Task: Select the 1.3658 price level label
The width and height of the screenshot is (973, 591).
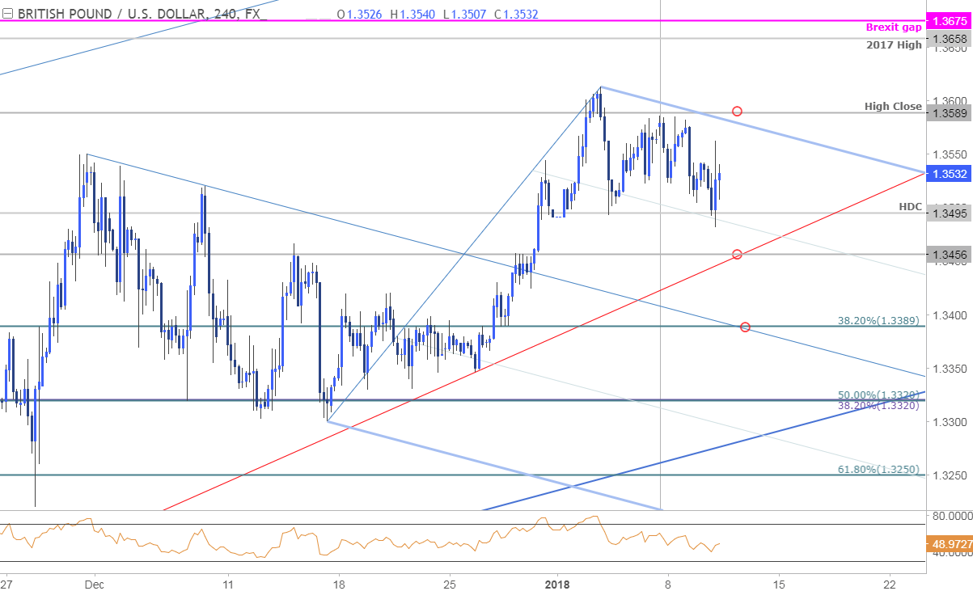Action: [950, 38]
